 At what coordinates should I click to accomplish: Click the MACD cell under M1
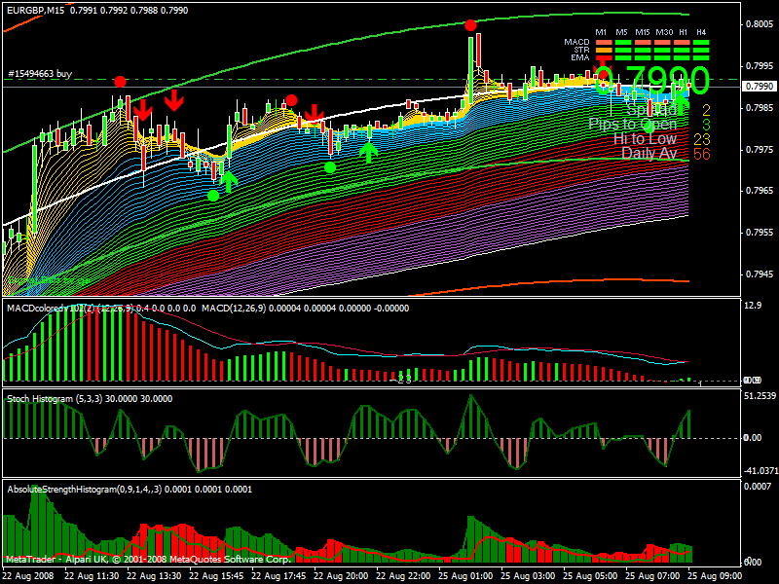click(604, 42)
